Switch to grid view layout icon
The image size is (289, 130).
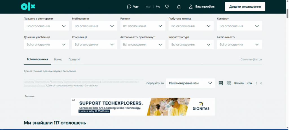pos(229,83)
